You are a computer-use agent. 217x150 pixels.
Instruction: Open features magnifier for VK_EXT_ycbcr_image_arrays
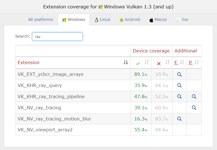point(179,74)
